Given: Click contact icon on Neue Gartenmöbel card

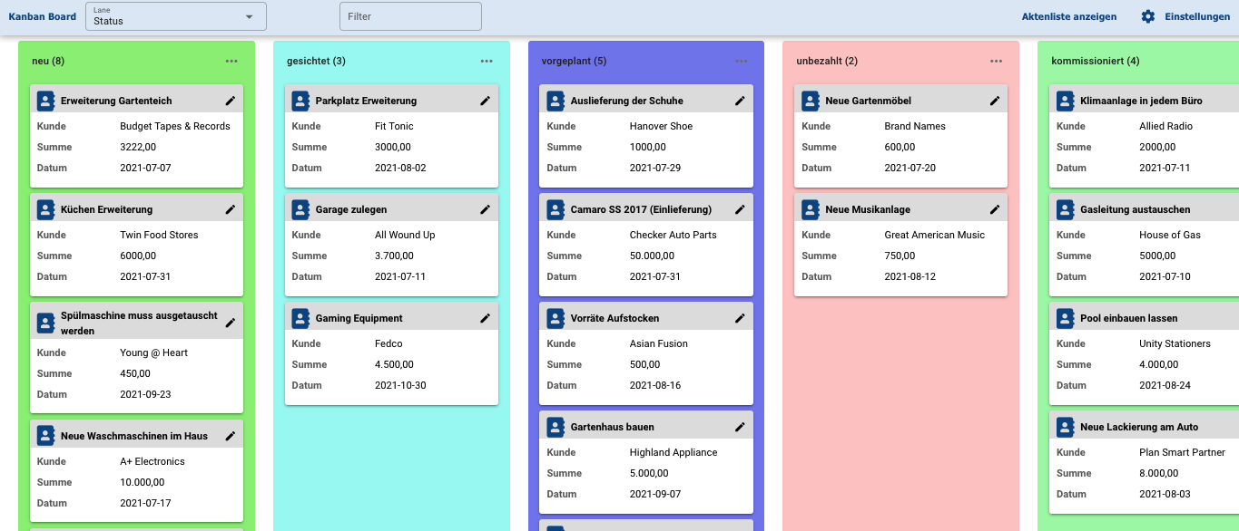Looking at the screenshot, I should 811,101.
